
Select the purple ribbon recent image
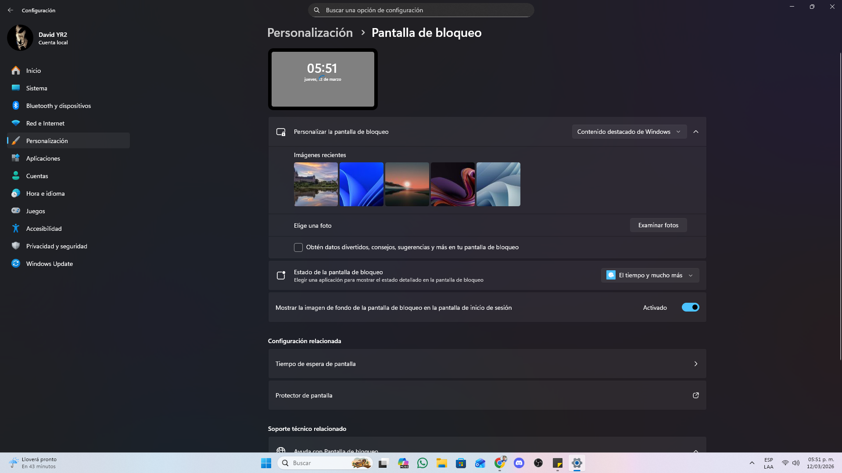pyautogui.click(x=453, y=184)
